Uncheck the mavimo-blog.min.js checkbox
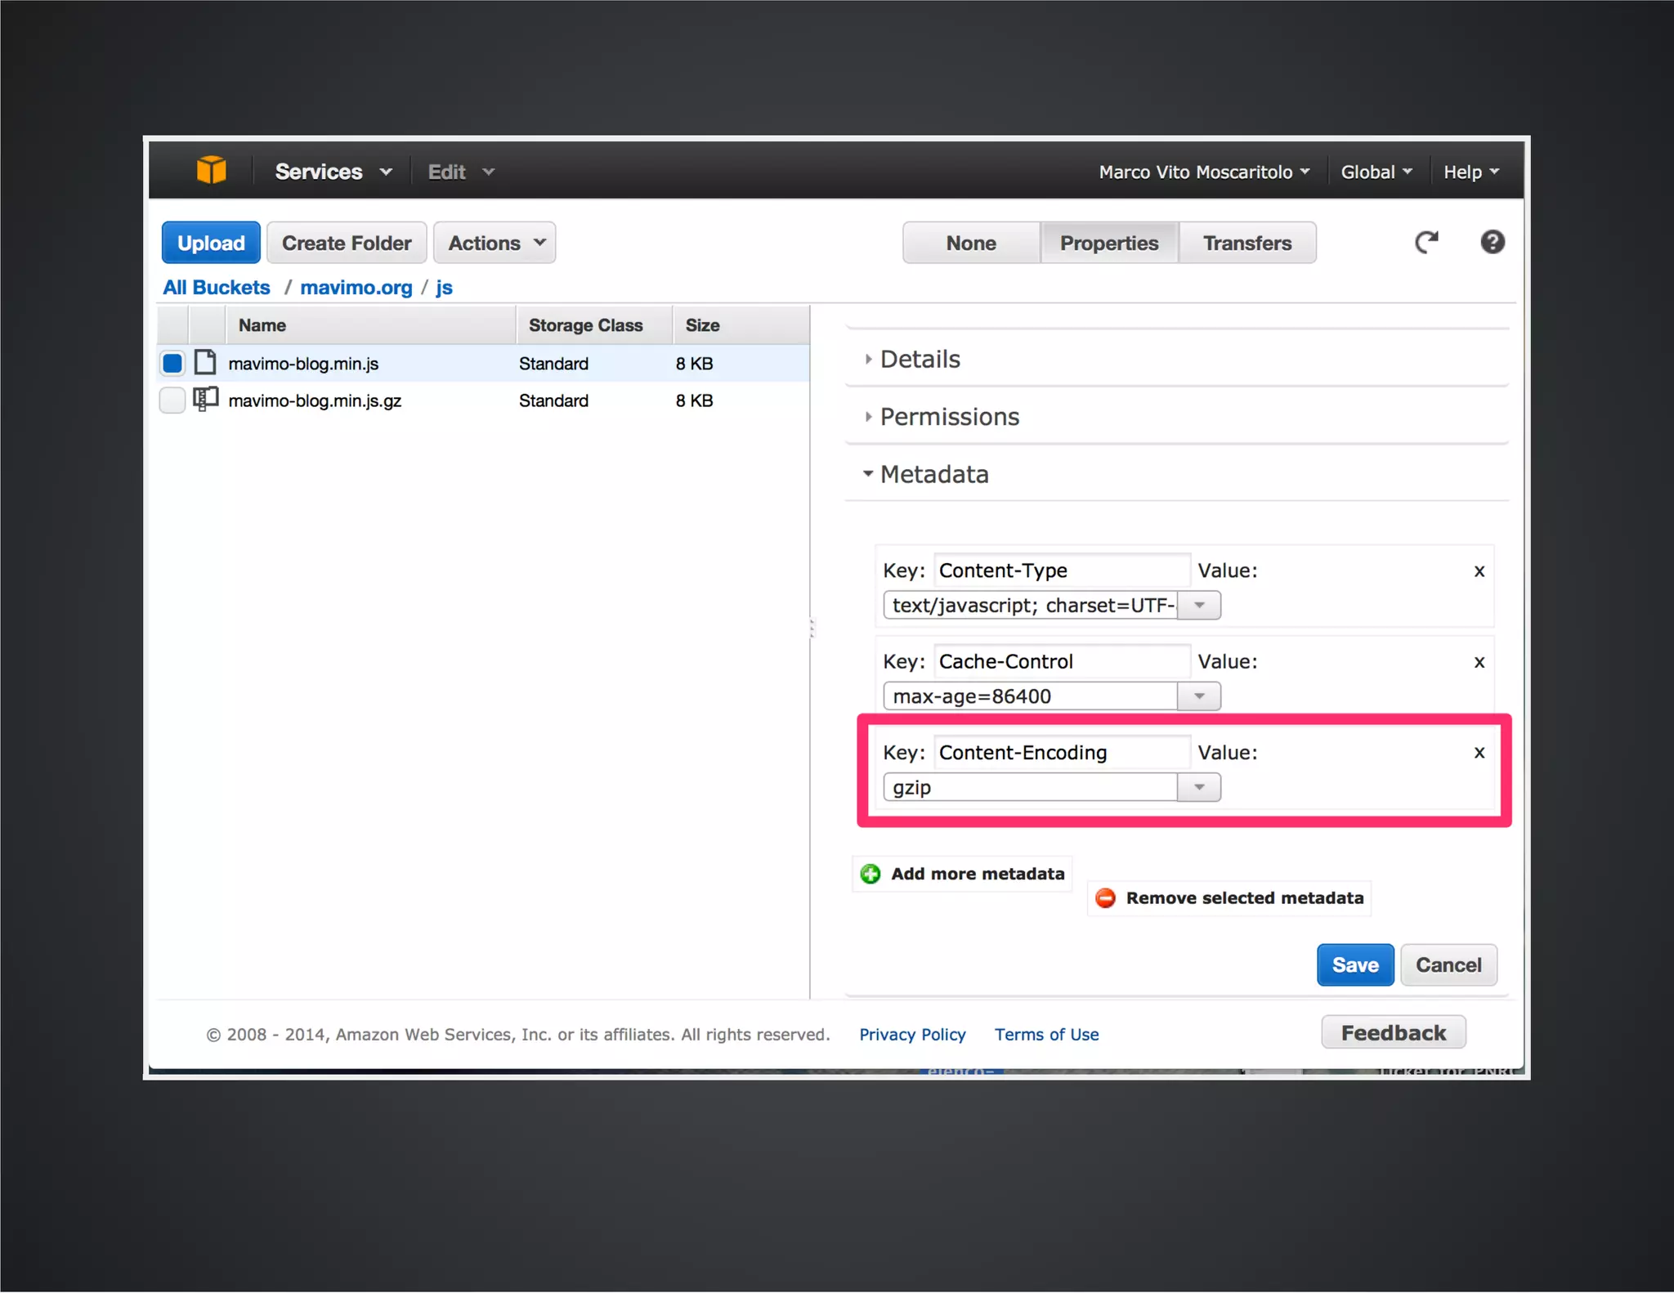This screenshot has width=1674, height=1293. pos(172,363)
